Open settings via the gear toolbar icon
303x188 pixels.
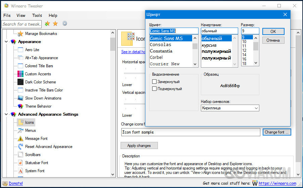(65, 24)
